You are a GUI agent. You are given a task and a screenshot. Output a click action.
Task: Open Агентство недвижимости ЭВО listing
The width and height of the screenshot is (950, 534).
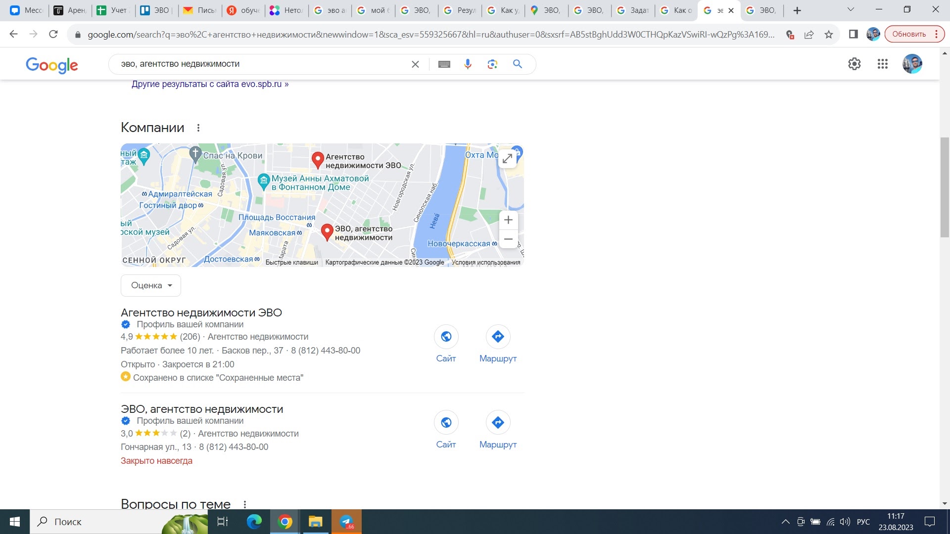tap(201, 313)
